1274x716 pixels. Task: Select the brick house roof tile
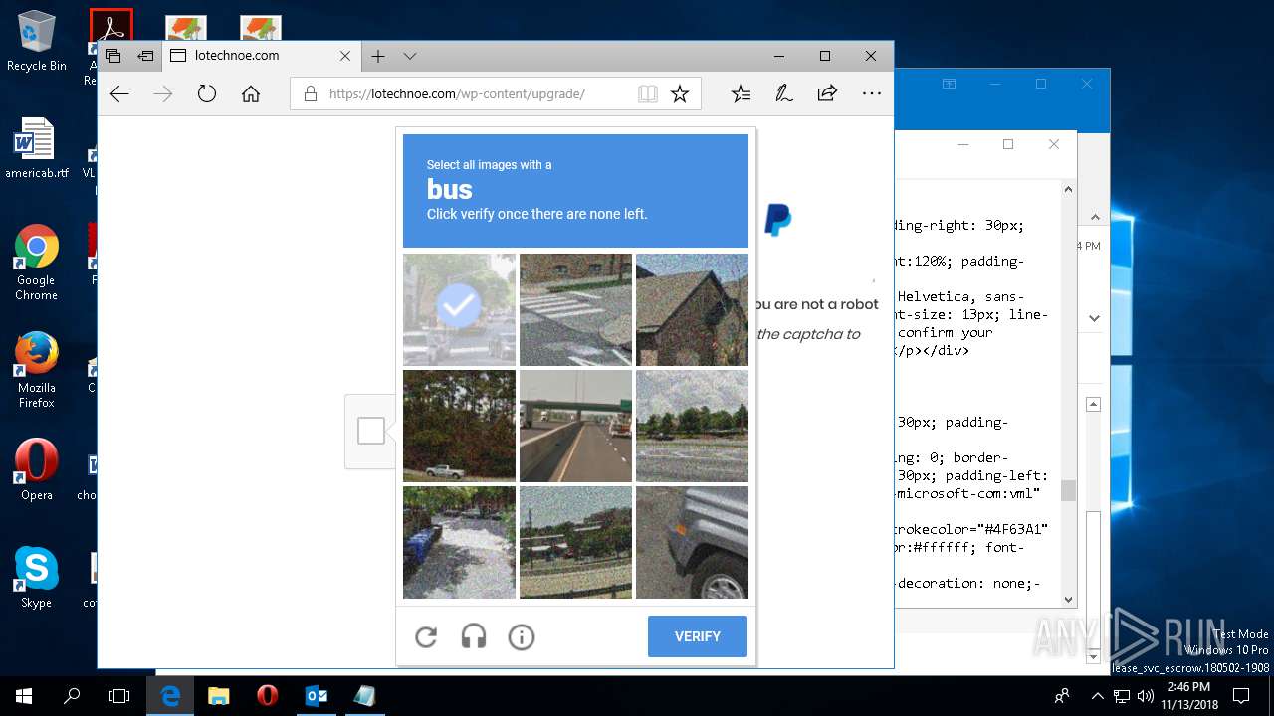click(x=692, y=309)
